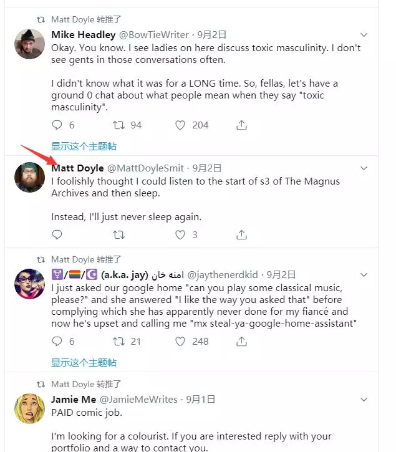Screen dimensions: 396x452
Task: Reply to jay's google home tweet
Action: [x=57, y=341]
